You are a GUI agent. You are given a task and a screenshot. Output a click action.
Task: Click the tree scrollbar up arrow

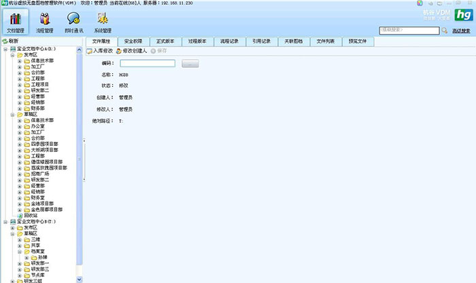(x=80, y=50)
